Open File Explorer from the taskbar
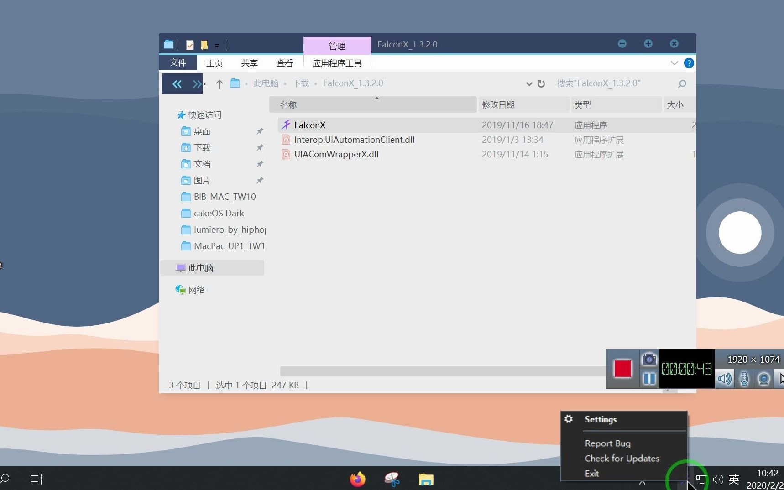 click(426, 479)
